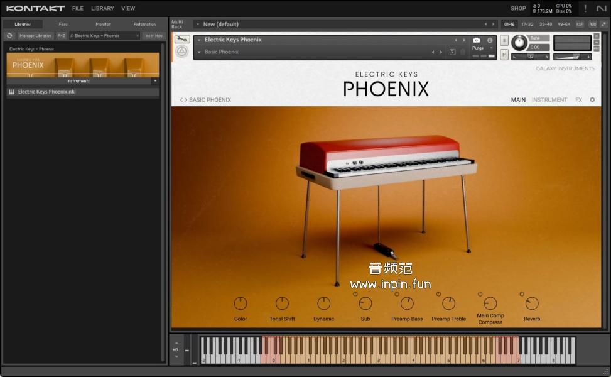Select previous instrument arrow on Electric Keys Phoenix
The image size is (611, 377).
pos(456,40)
